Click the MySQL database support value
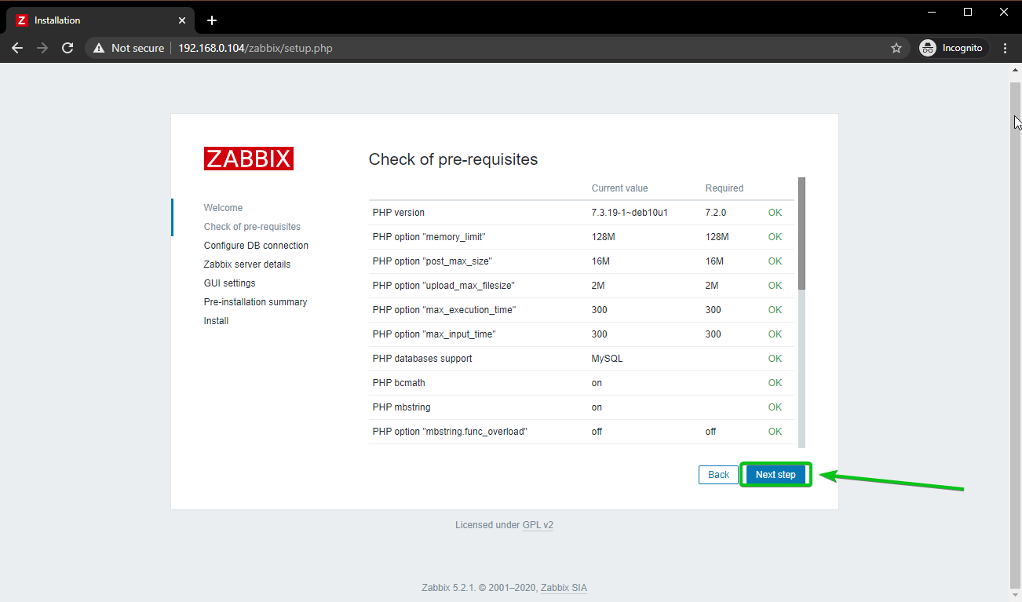The image size is (1022, 602). coord(608,359)
